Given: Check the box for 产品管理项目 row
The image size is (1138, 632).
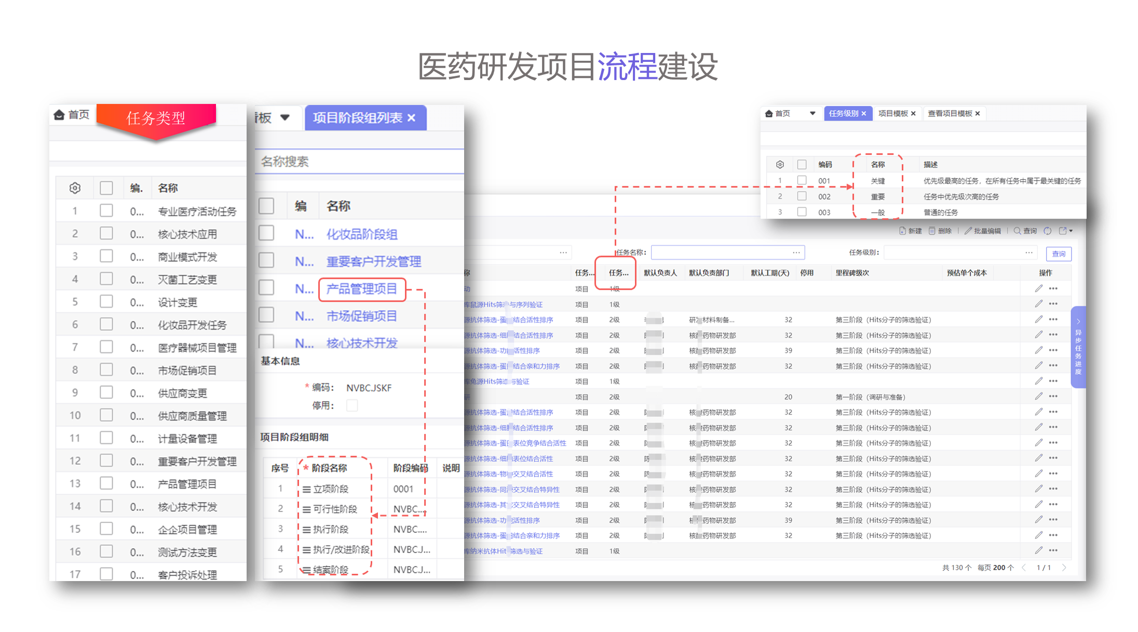Looking at the screenshot, I should point(266,288).
